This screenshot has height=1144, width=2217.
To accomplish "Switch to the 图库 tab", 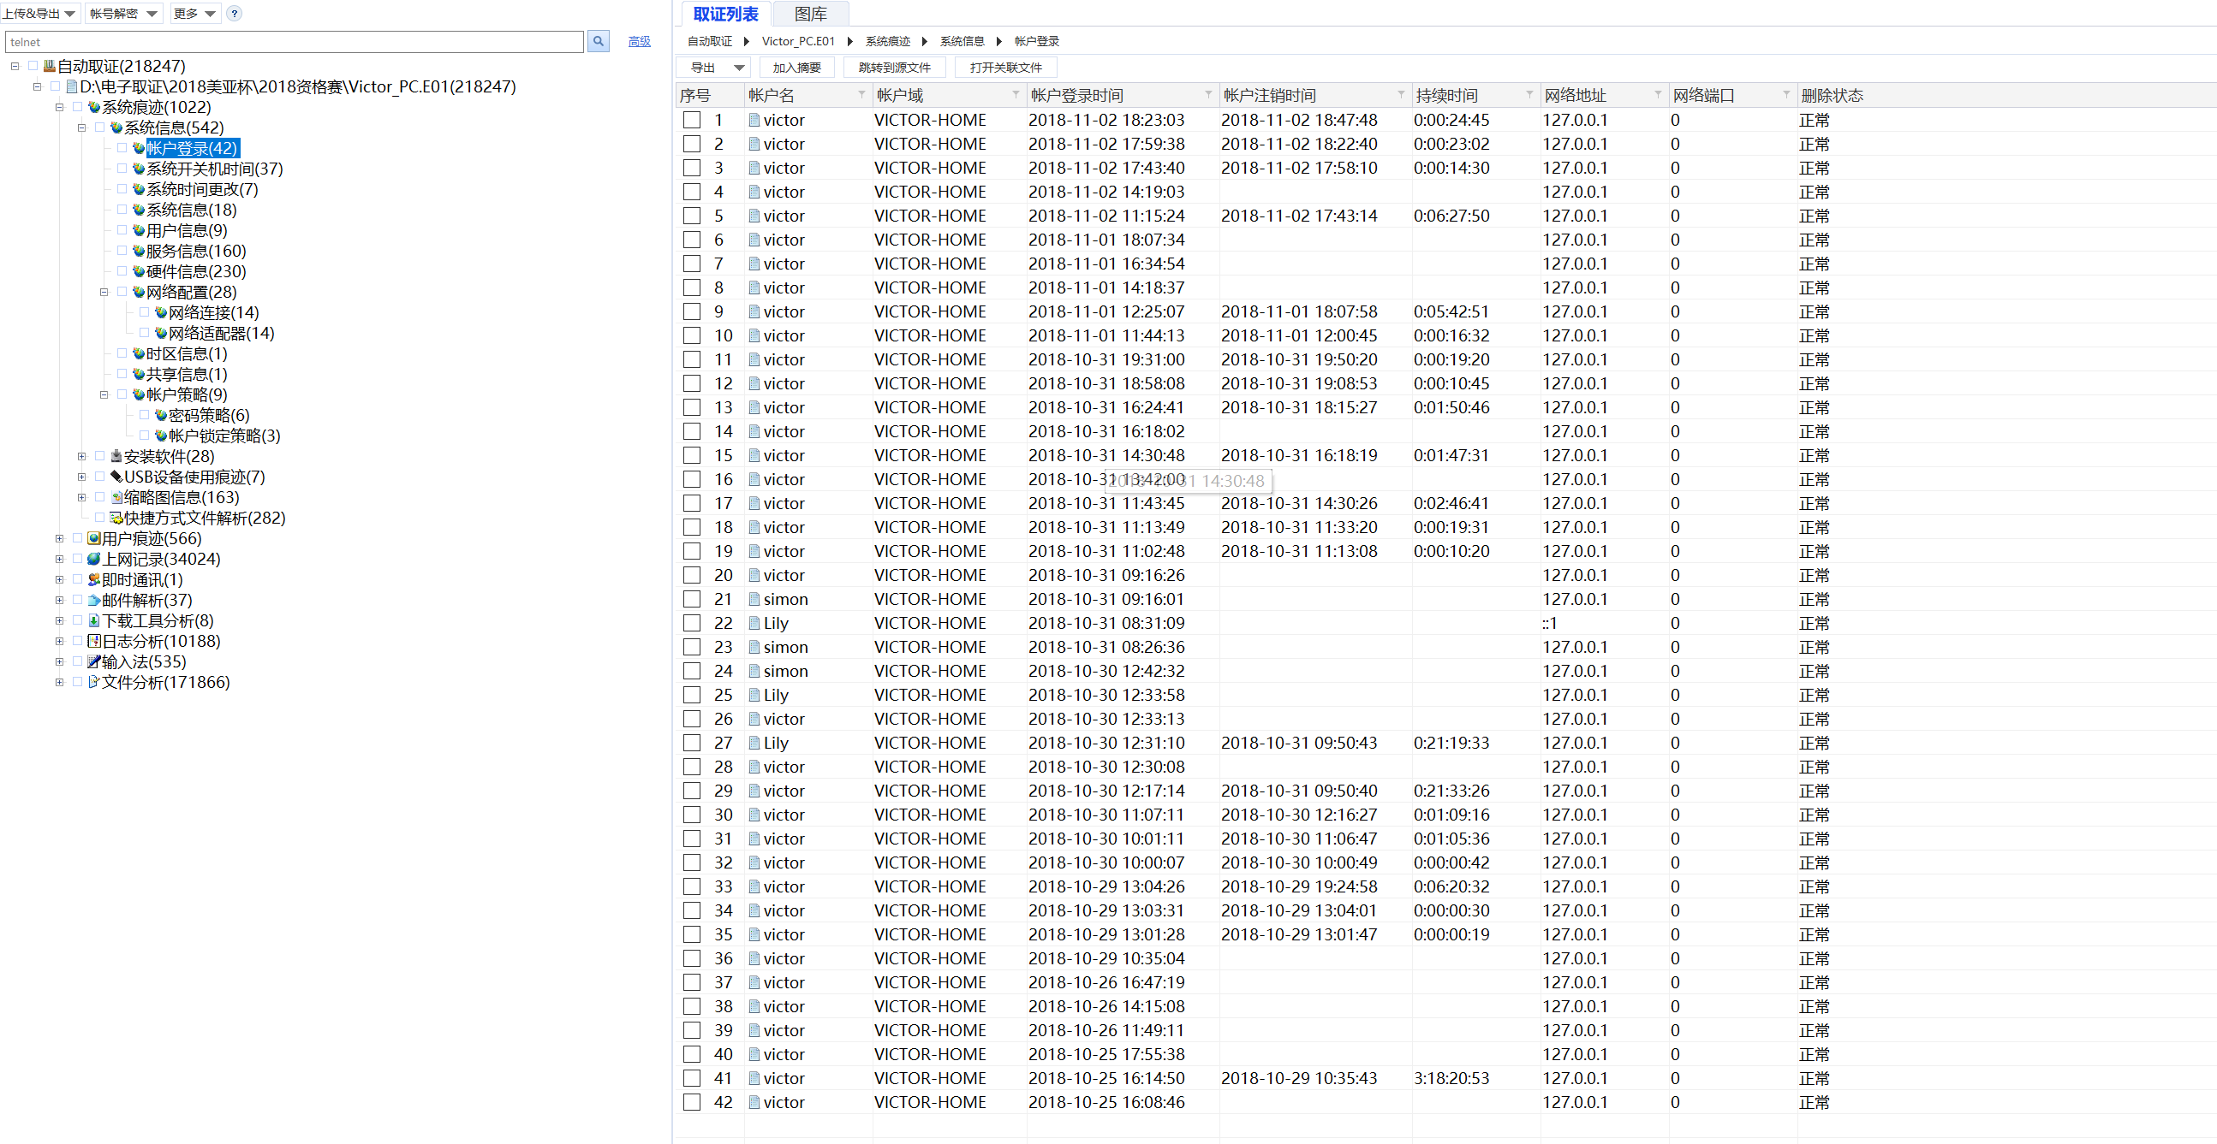I will 810,14.
